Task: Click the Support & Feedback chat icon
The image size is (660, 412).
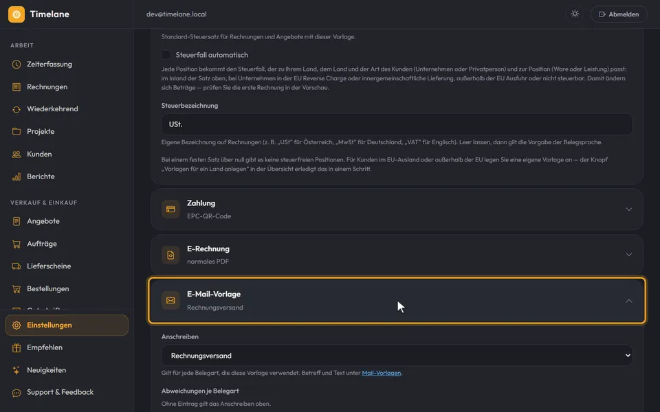Action: pyautogui.click(x=16, y=393)
